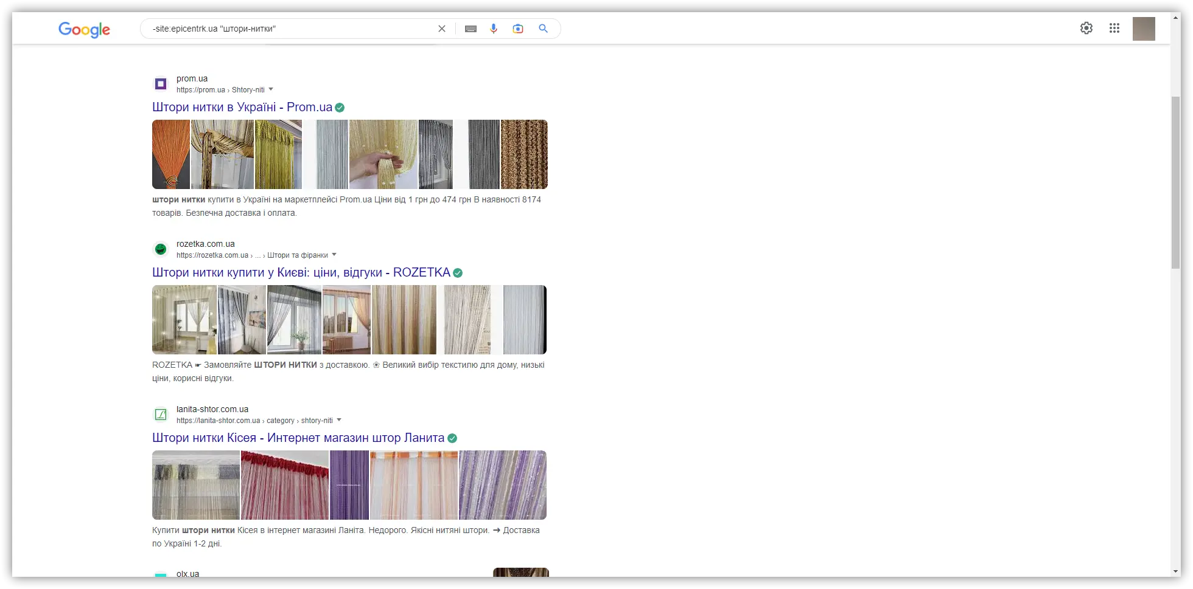Open 'Штори нитки Кісея' Ланита result
This screenshot has width=1193, height=589.
(x=298, y=438)
